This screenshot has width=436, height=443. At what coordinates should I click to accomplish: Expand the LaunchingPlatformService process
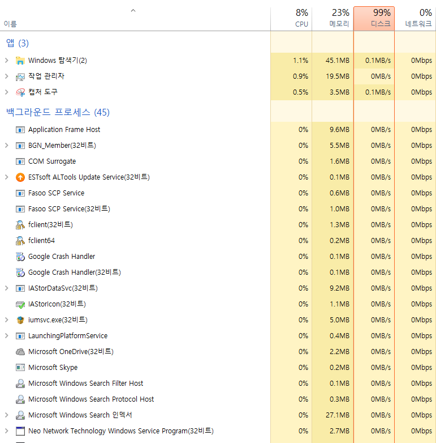(6, 336)
